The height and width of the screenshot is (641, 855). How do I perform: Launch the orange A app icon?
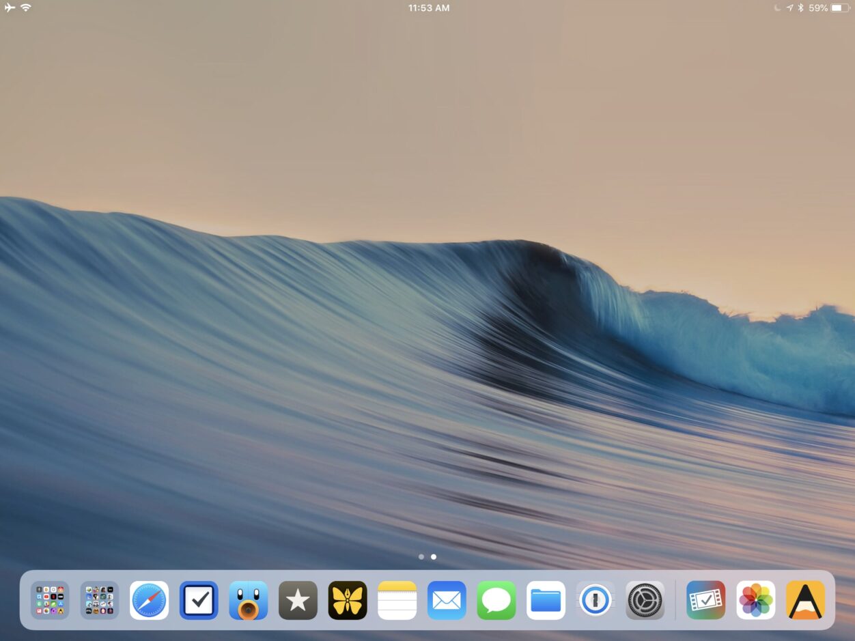805,600
